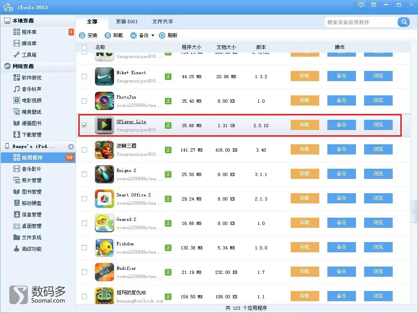The image size is (418, 313).
Task: Browse Smart Office 2 with 浏览
Action: pos(378,198)
